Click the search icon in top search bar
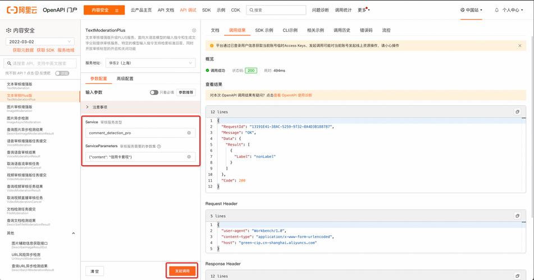The width and height of the screenshot is (534, 280). 252,10
